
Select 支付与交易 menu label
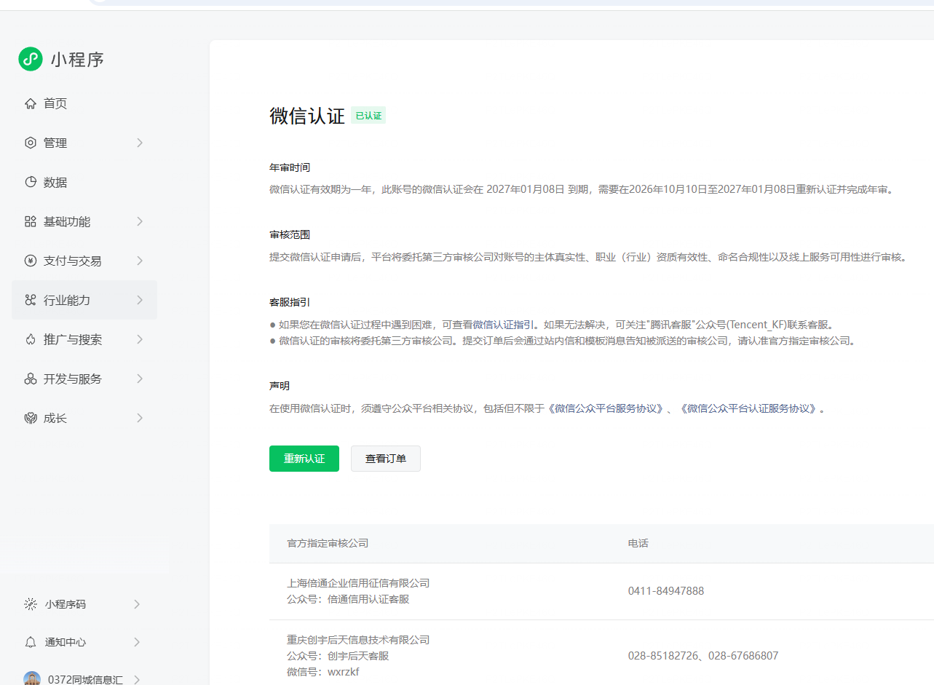pyautogui.click(x=73, y=261)
